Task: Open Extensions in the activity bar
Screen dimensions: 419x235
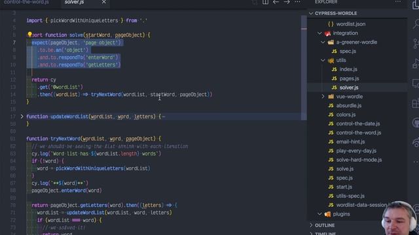Action: coord(416,103)
